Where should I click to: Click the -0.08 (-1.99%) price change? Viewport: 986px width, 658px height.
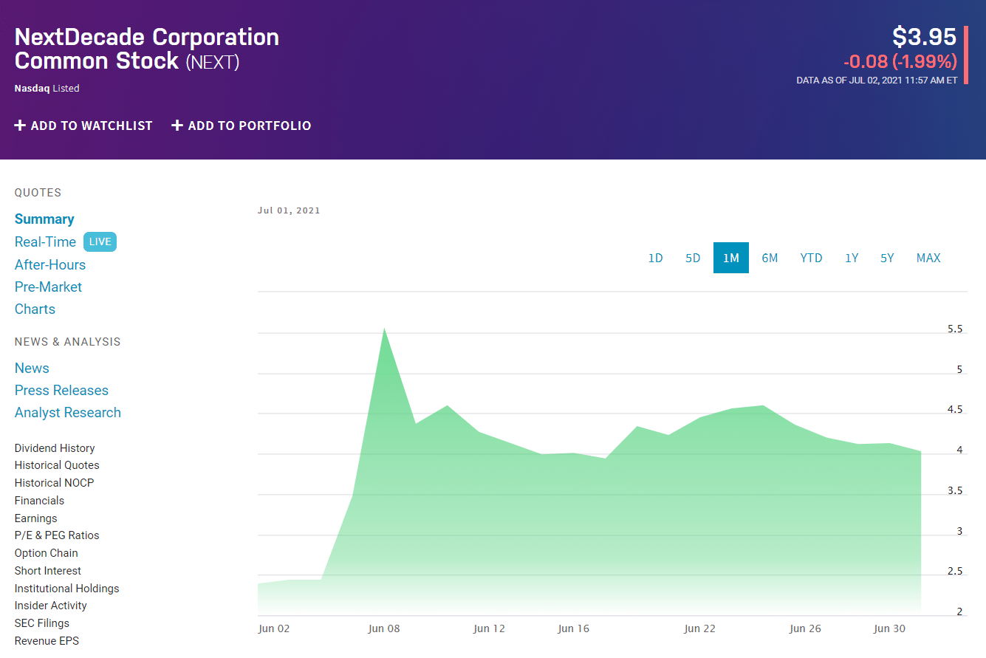tap(900, 61)
